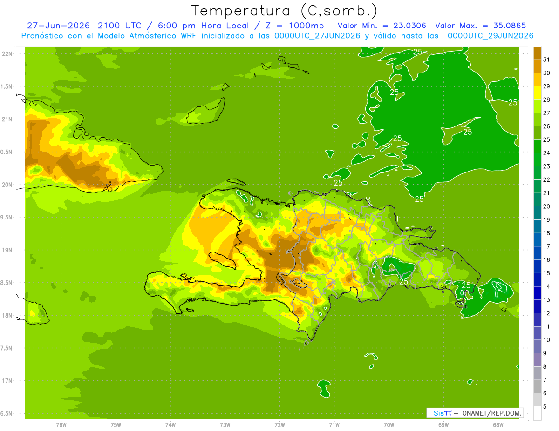Click the title "Temperatura (C,somb.)"

pos(284,11)
